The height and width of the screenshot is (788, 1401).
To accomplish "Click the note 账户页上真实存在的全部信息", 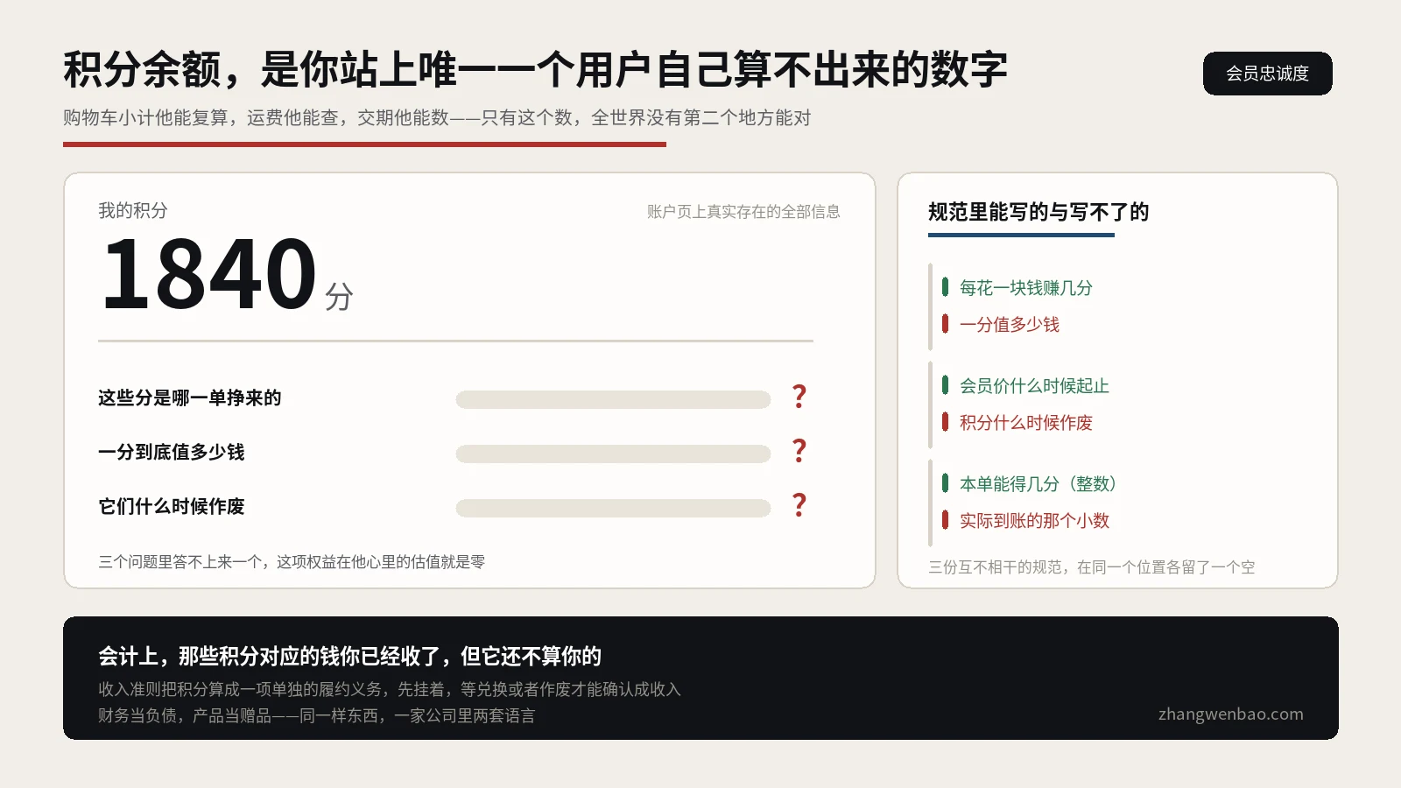I will coord(743,212).
